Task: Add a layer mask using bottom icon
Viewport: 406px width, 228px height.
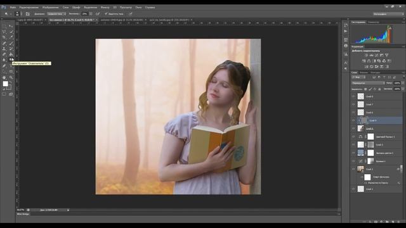Action: pos(376,222)
